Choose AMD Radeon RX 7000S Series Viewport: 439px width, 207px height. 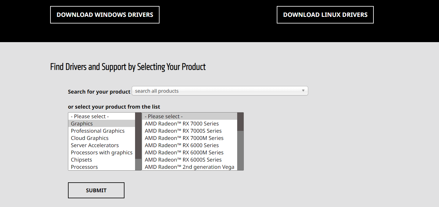tap(190, 131)
